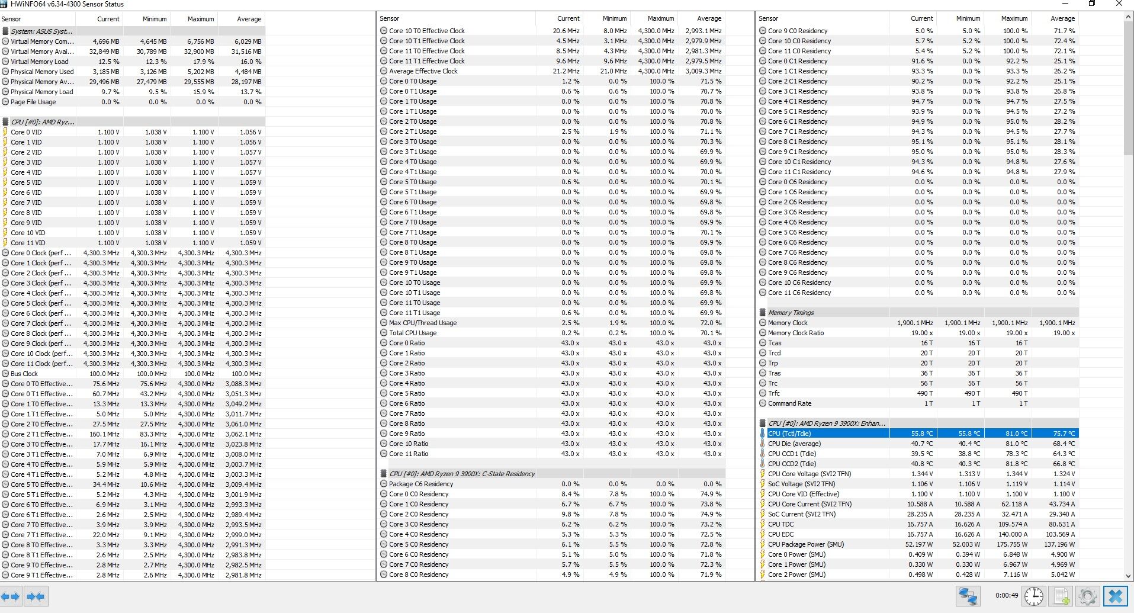Select the AMD Ryzen 9 3900X: Enhan... group header

tap(918, 423)
